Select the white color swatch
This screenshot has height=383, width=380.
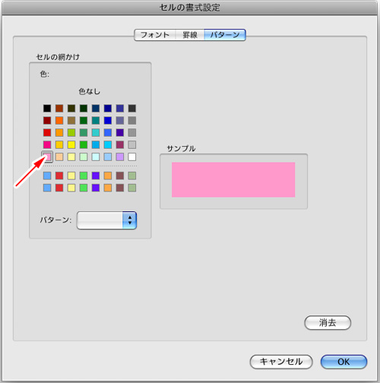pyautogui.click(x=132, y=157)
